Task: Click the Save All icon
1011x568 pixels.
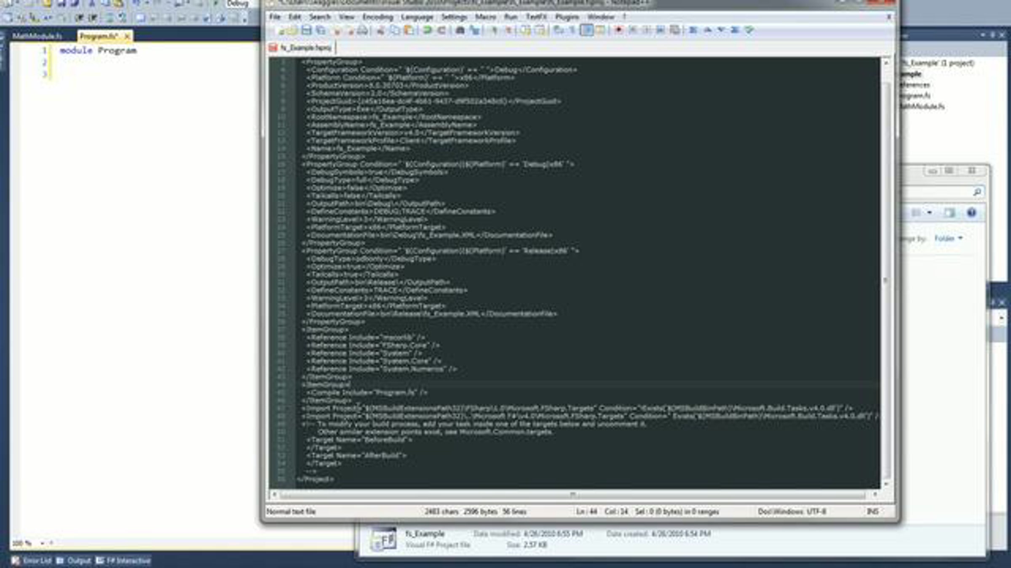Action: pyautogui.click(x=321, y=30)
